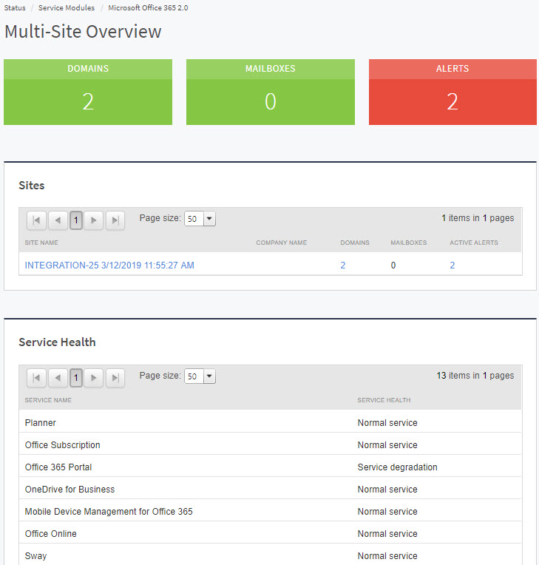Open Page size dropdown in Sites table
Viewport: 539px width, 565px height.
(x=209, y=219)
